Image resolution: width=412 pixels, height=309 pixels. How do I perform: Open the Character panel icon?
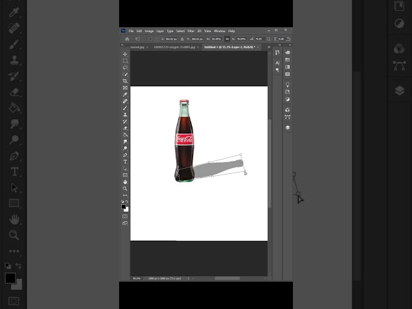click(277, 63)
